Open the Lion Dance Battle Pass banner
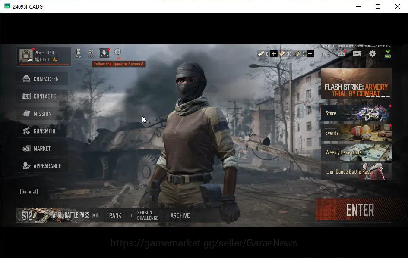 (356, 171)
